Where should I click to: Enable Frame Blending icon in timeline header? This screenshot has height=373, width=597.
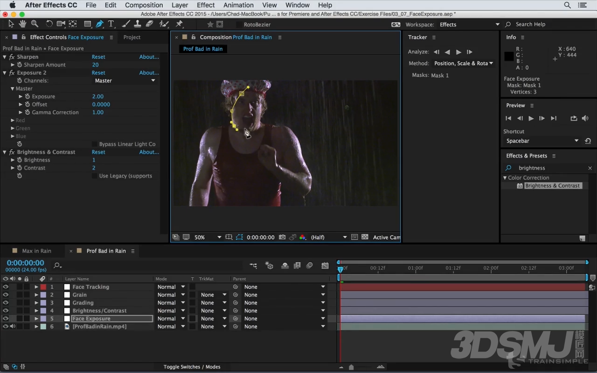297,266
